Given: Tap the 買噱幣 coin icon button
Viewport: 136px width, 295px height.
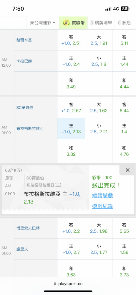Looking at the screenshot, I should click(x=74, y=23).
